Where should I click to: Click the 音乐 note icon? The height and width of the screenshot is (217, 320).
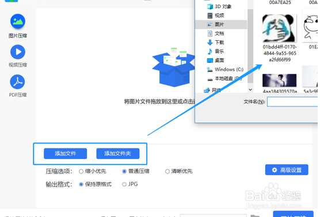pyautogui.click(x=210, y=51)
